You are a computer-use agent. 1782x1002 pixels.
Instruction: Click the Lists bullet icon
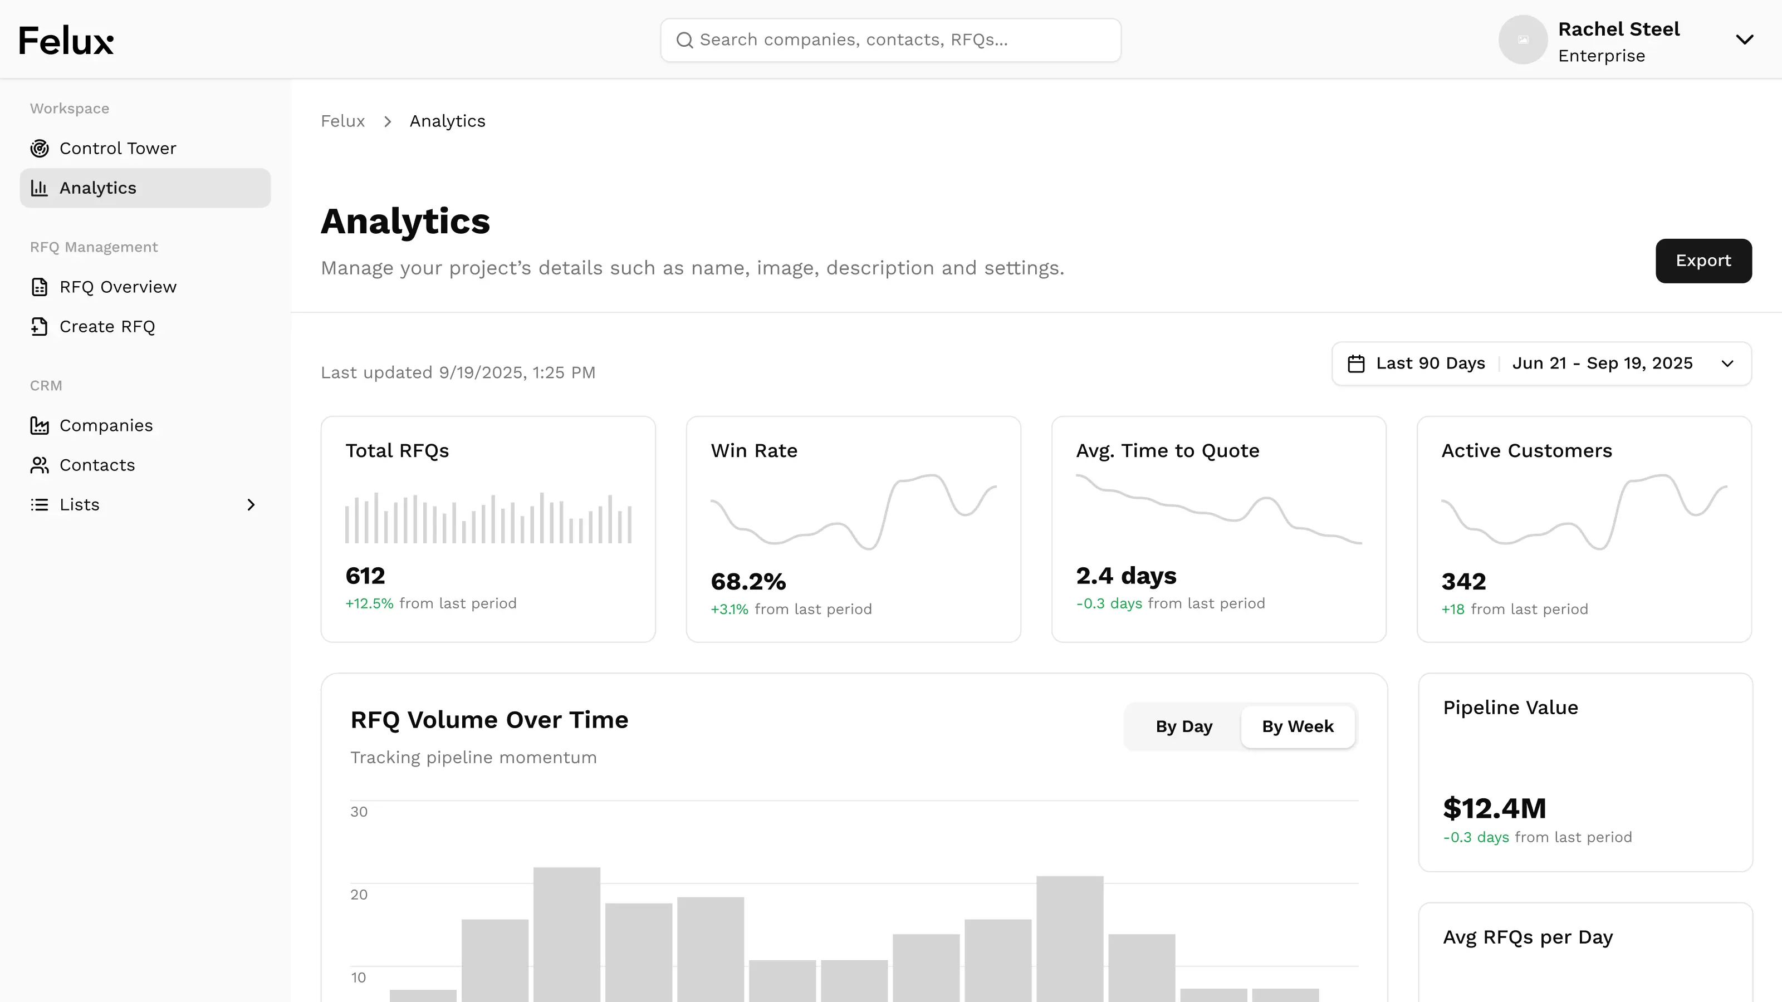40,505
